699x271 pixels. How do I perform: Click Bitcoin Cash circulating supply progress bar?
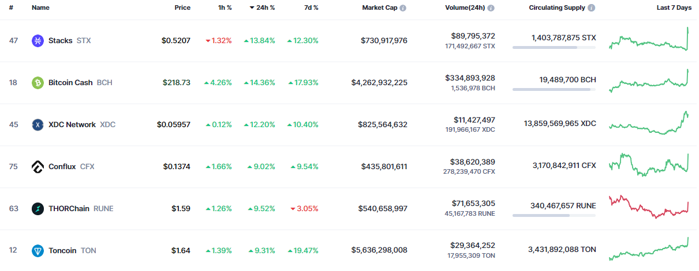554,90
